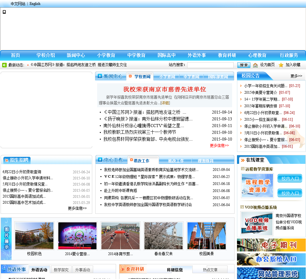Click the star icon for 加入收藏
Viewport: 306px width, 279px height.
[281, 65]
